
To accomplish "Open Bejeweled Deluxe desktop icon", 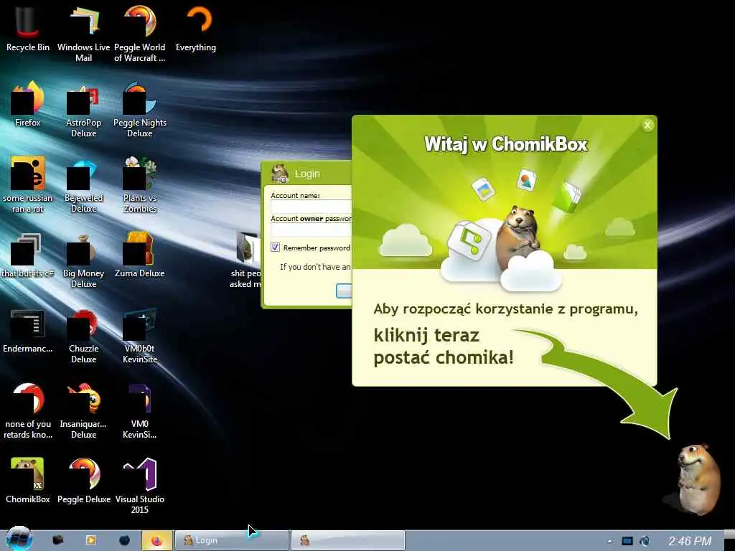I will [83, 184].
